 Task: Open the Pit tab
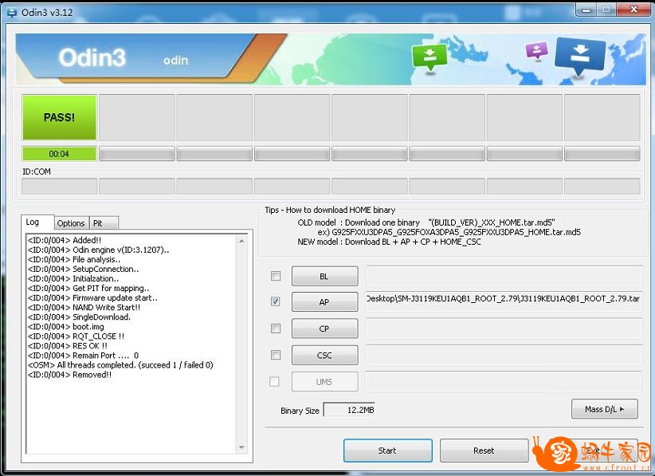(x=104, y=223)
